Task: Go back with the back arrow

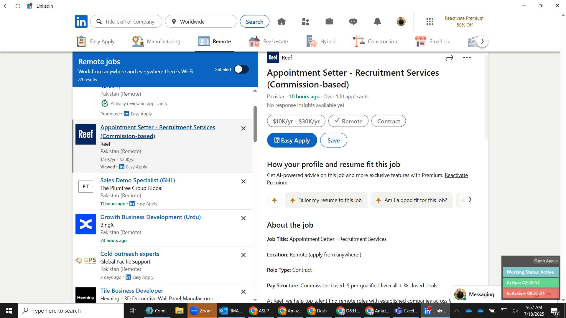Action: [x=6, y=6]
